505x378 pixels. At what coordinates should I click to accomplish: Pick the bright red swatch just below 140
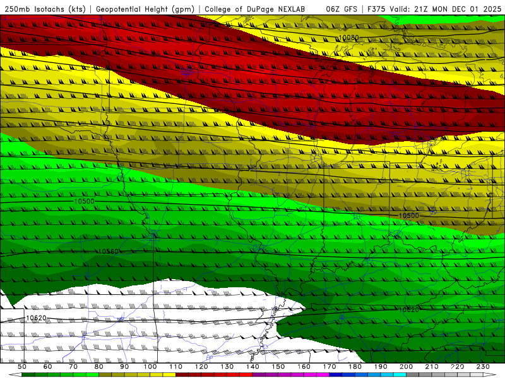coord(246,374)
